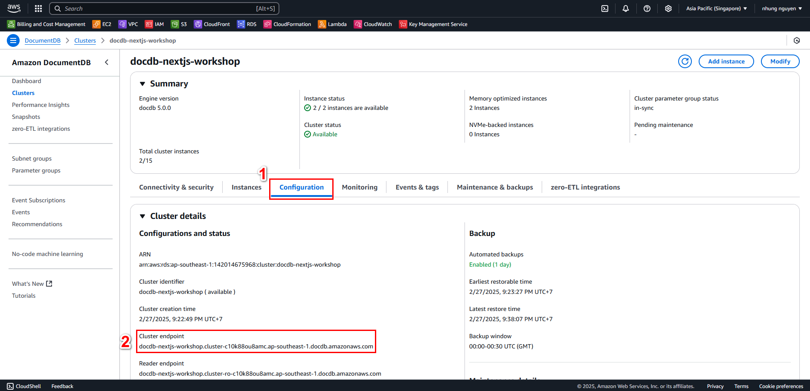Open Parameter groups in sidebar
Screen dimensions: 810x391
[36, 170]
